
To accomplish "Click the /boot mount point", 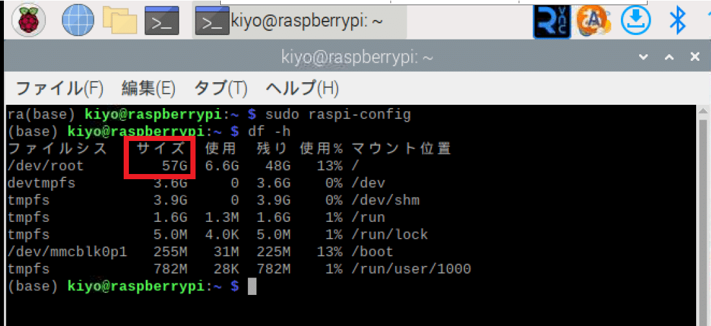I will pyautogui.click(x=373, y=252).
